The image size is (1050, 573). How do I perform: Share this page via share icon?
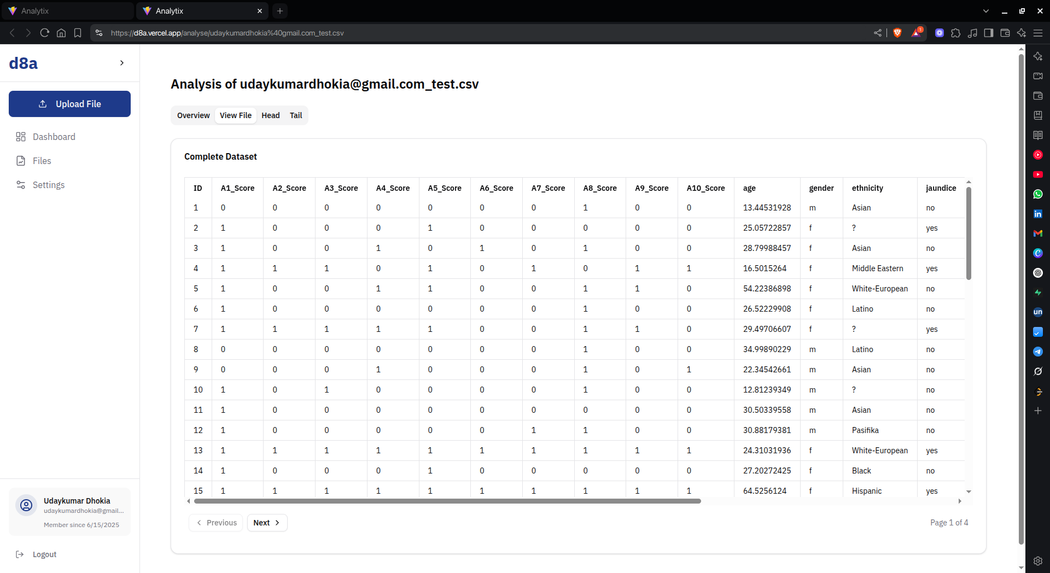[878, 33]
